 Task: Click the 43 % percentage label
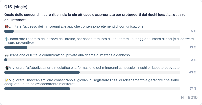(192, 72)
